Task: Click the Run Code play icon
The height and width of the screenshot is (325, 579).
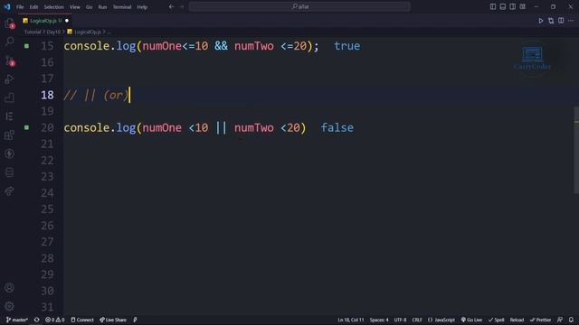Action: [x=541, y=21]
